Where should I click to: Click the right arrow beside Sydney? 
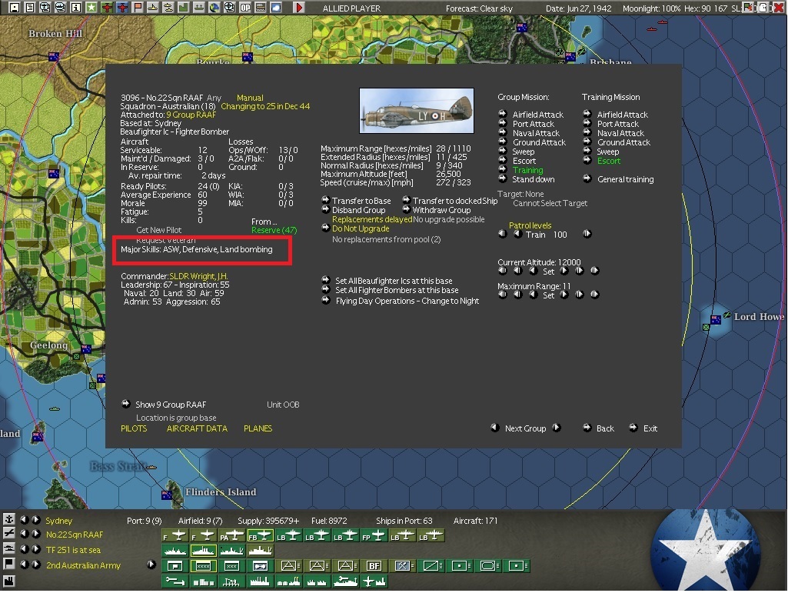pyautogui.click(x=35, y=520)
